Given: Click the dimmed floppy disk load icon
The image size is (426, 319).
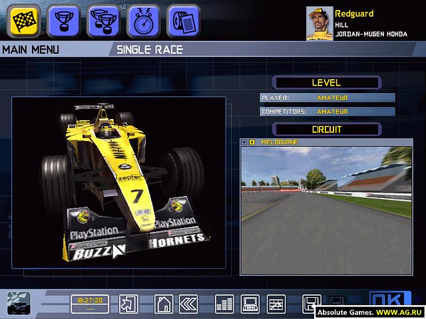Looking at the screenshot, I should [x=335, y=301].
